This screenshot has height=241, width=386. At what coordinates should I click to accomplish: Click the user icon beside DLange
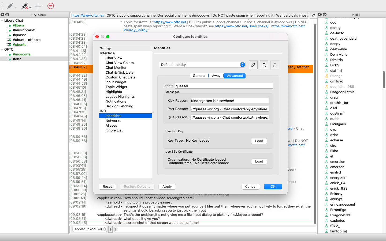tap(326, 76)
